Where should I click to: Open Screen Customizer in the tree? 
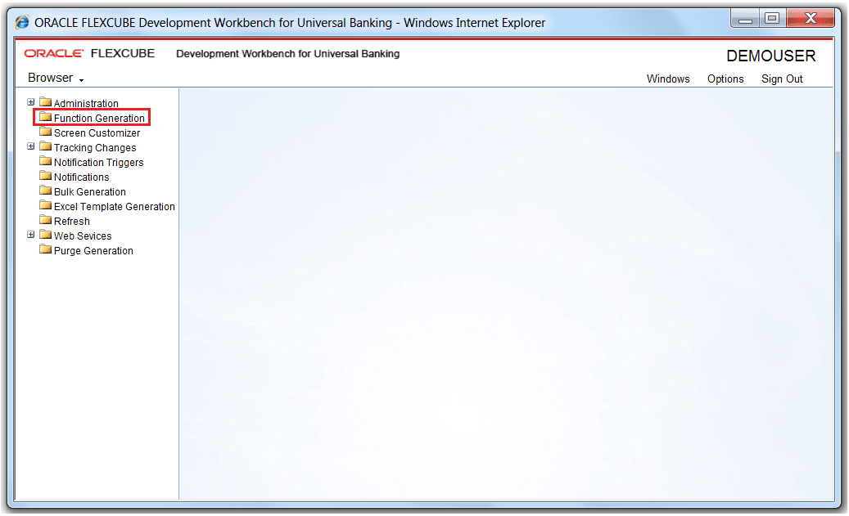[97, 133]
